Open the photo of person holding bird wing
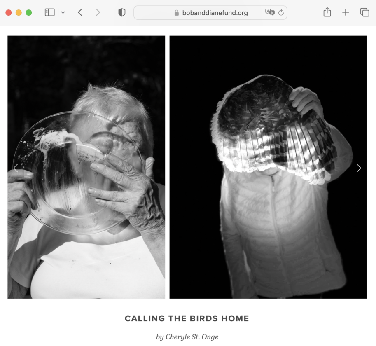The height and width of the screenshot is (346, 376). point(268,167)
